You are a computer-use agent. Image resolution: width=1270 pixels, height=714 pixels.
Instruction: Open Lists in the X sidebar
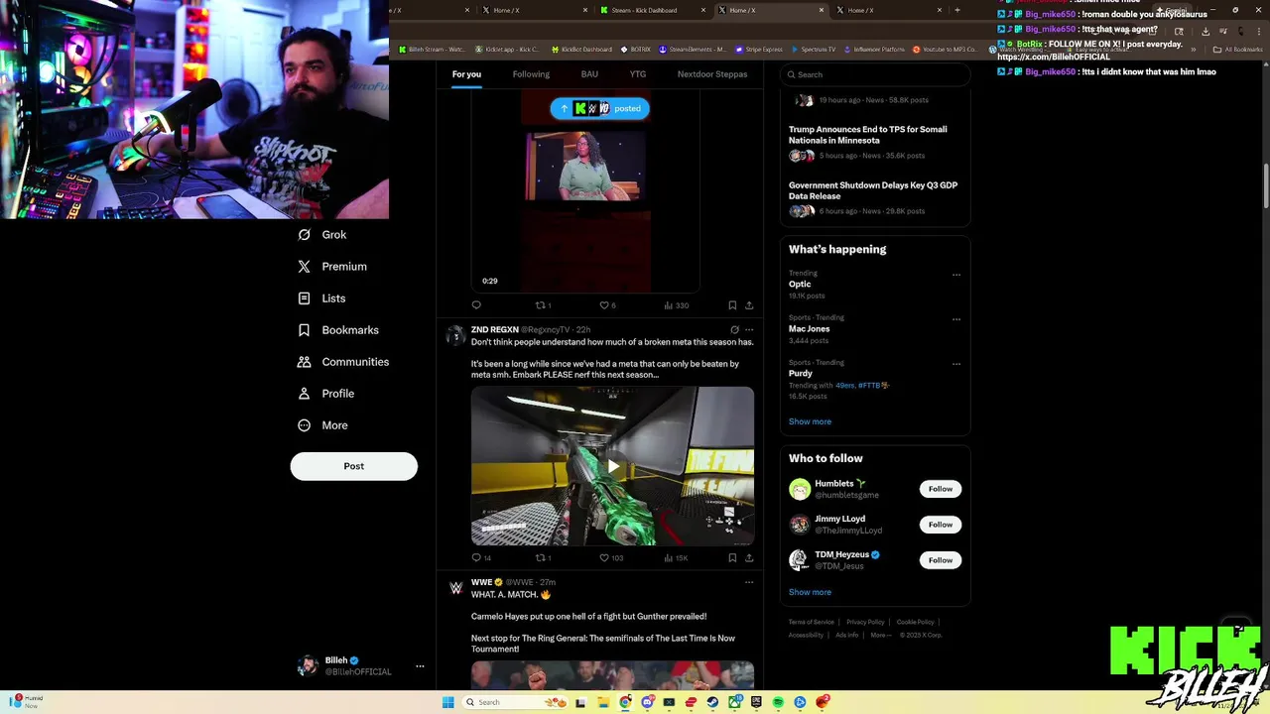tap(321, 298)
